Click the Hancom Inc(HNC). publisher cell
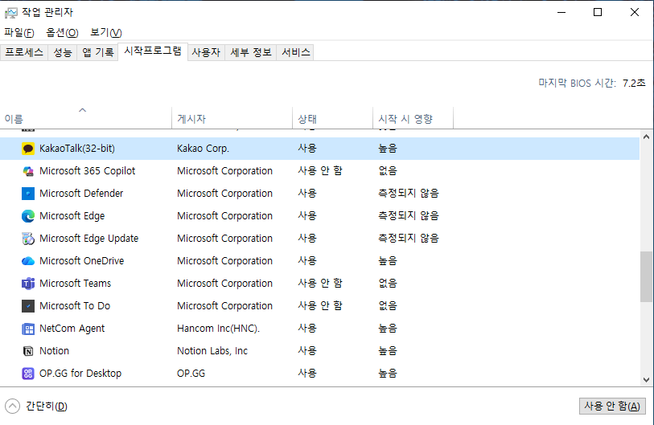This screenshot has width=654, height=425. (219, 329)
